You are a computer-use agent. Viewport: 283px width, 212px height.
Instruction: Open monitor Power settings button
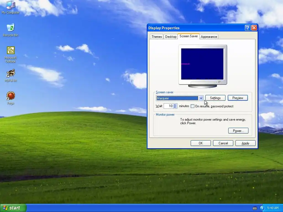click(x=238, y=131)
